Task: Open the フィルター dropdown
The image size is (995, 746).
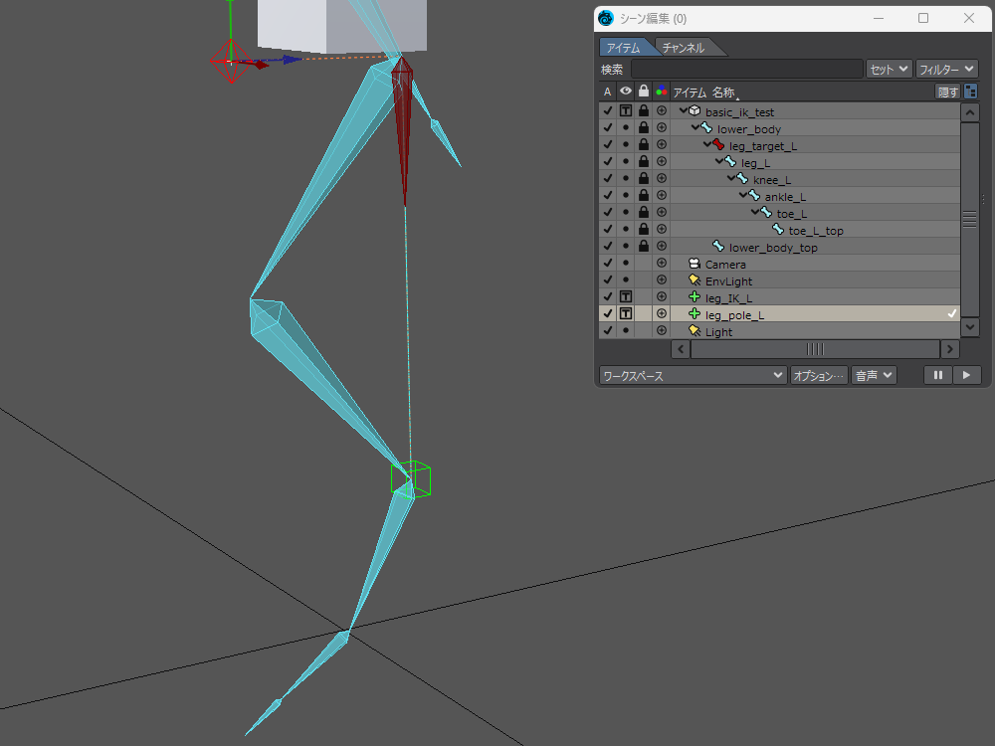Action: pyautogui.click(x=946, y=70)
